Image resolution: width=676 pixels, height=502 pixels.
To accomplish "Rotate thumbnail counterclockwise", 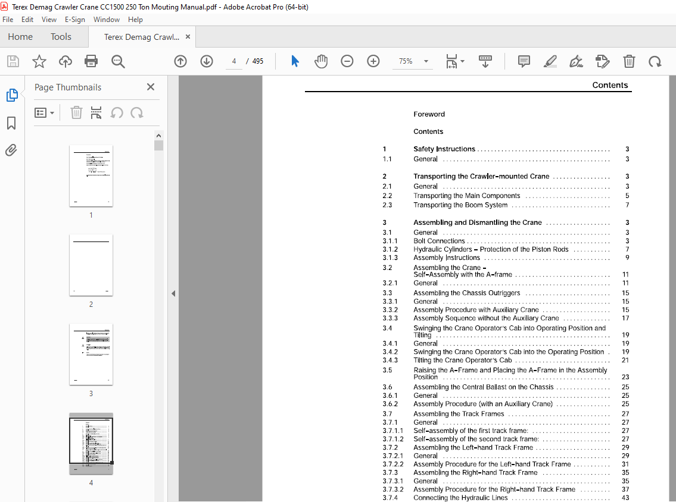I will (117, 113).
